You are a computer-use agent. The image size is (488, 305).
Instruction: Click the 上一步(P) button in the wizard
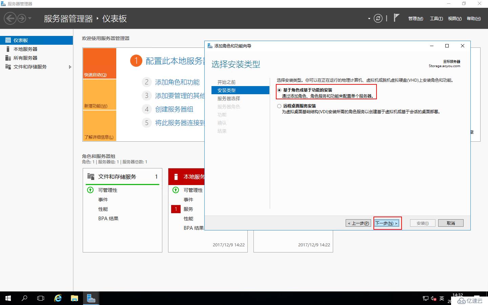pos(358,223)
